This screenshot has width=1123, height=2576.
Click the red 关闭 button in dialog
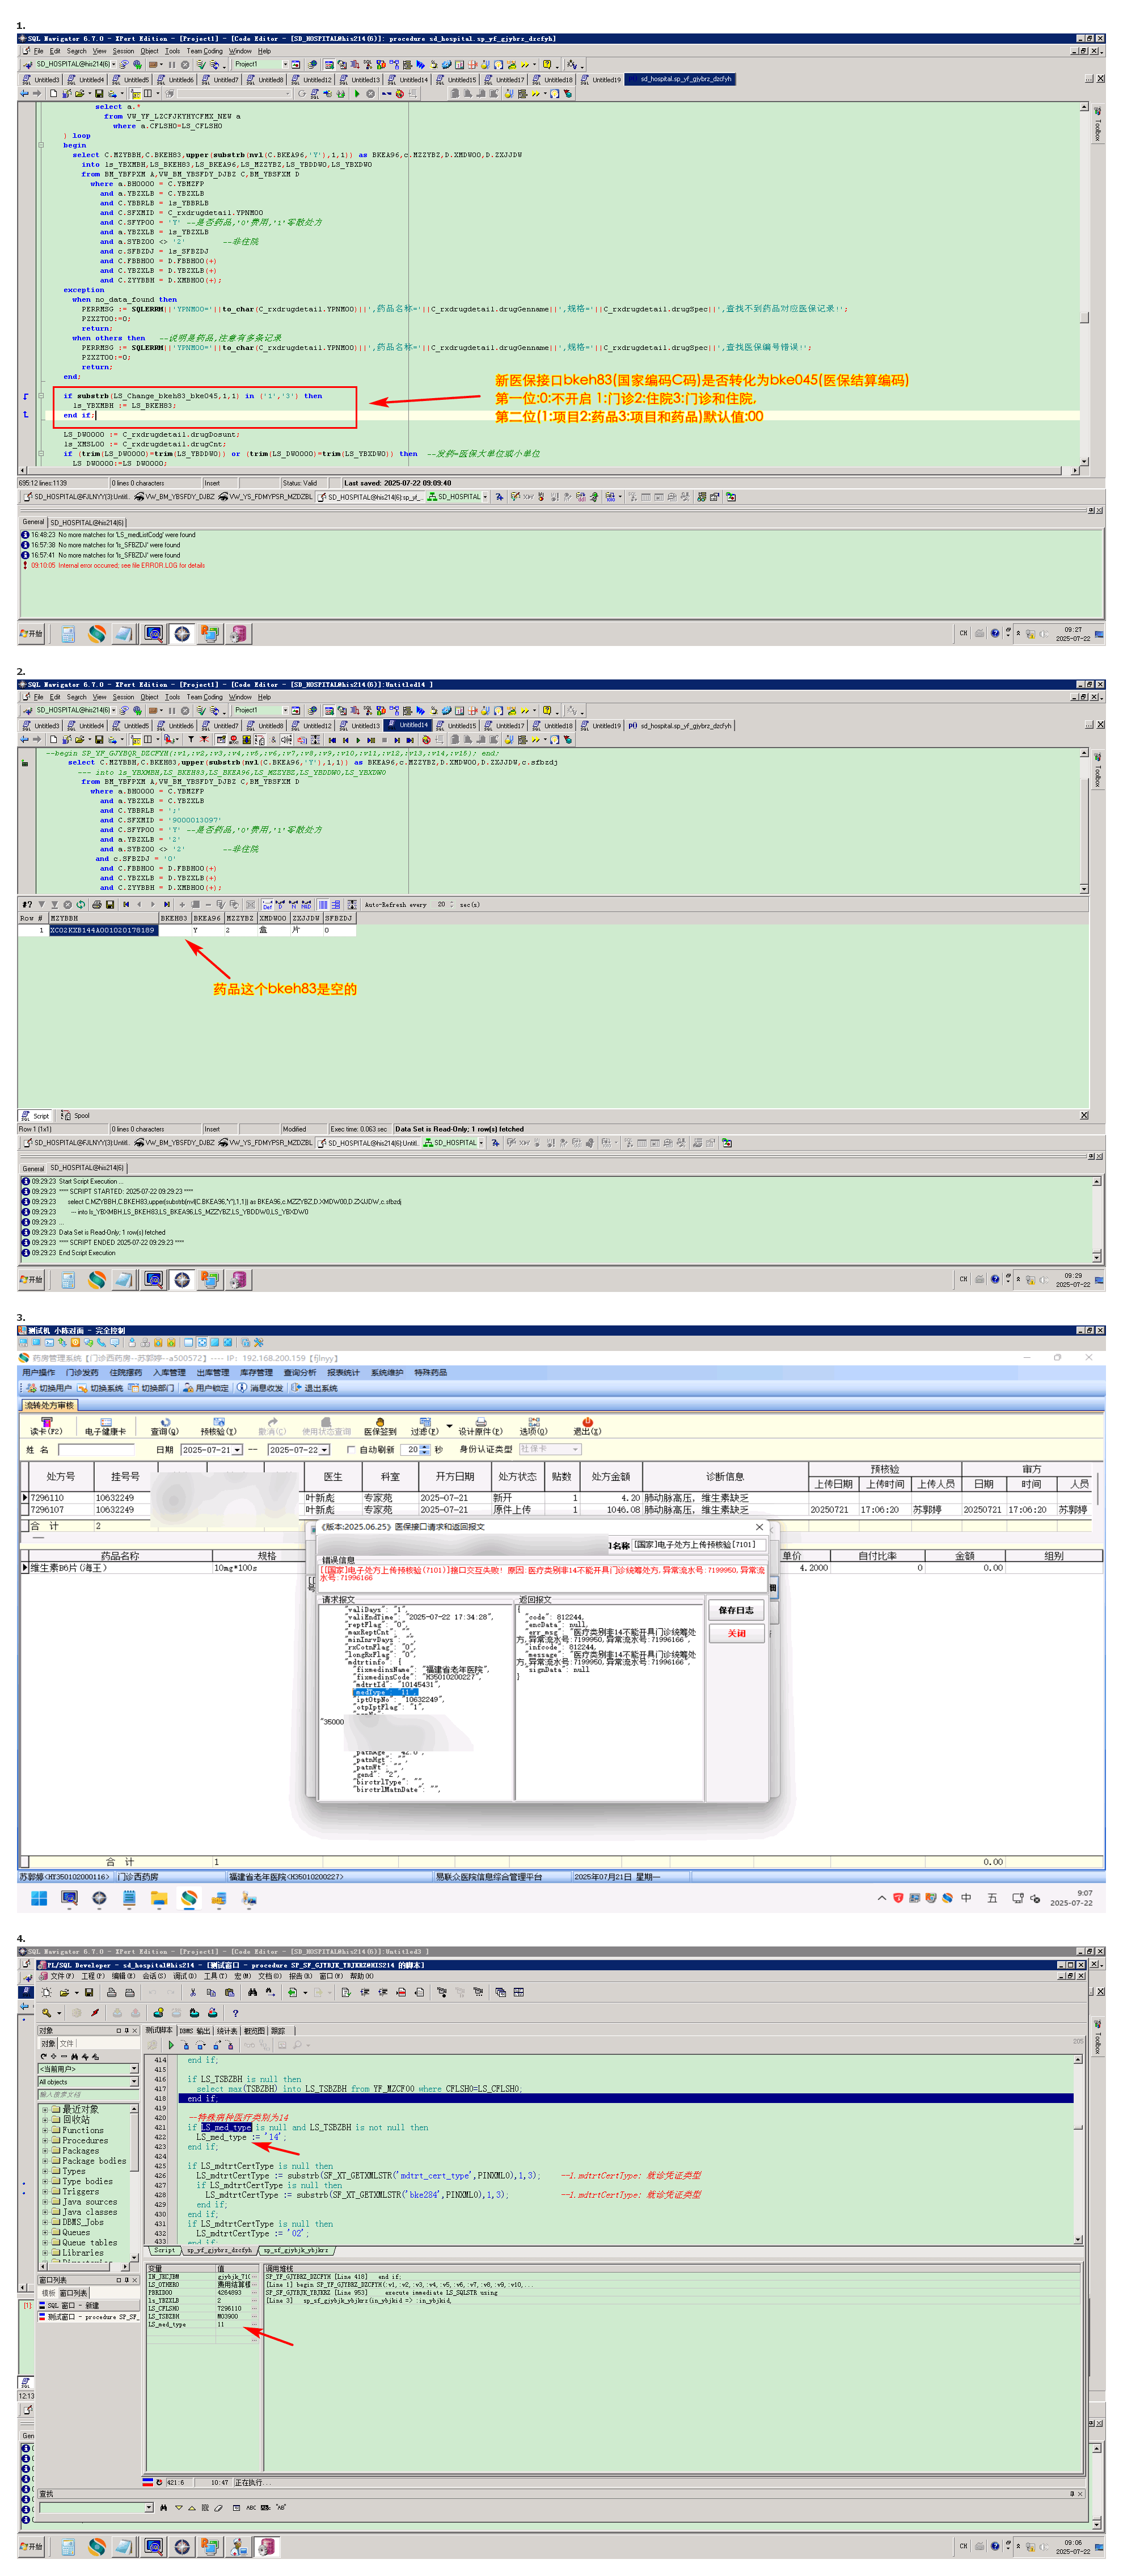(736, 1633)
